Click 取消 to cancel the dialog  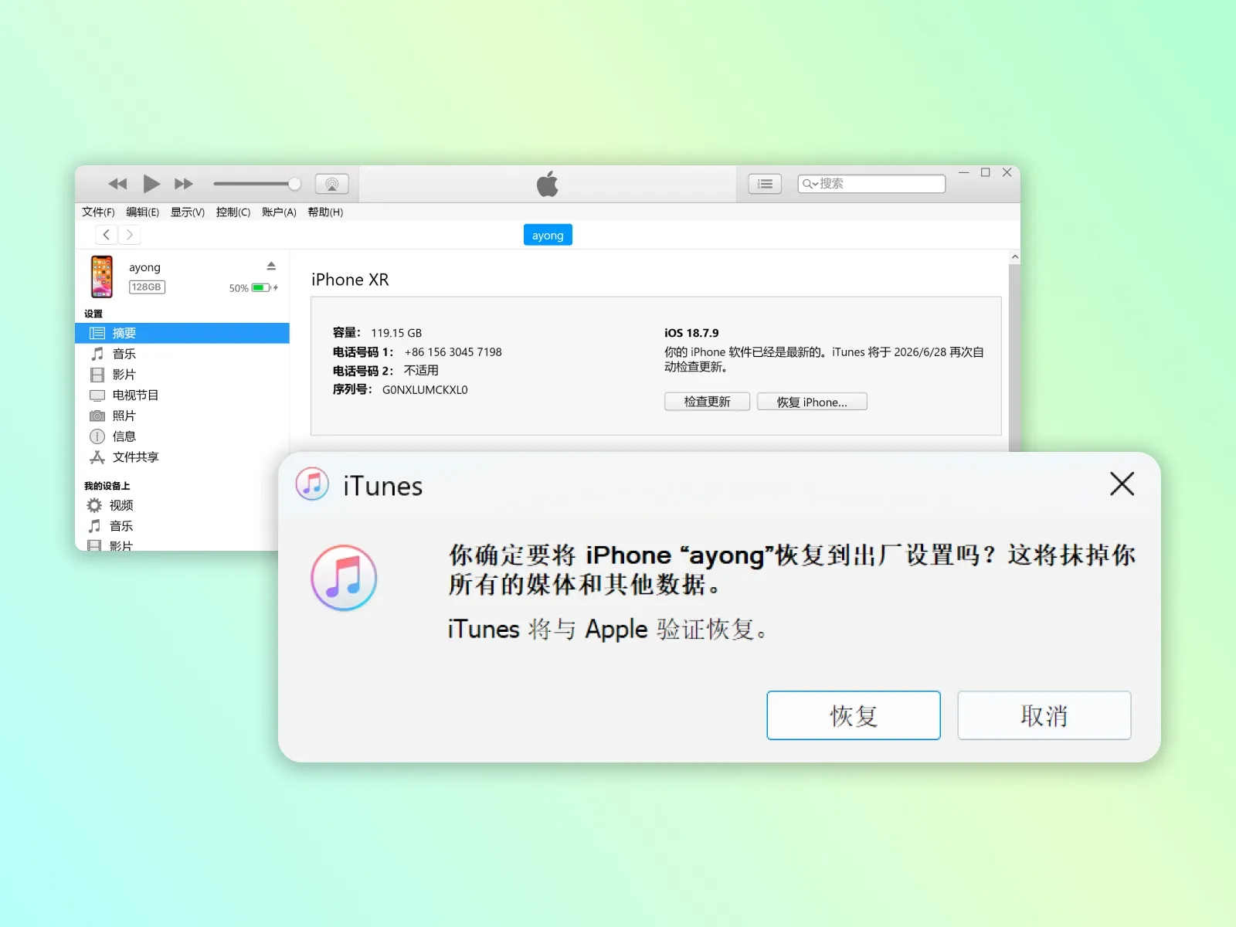tap(1044, 715)
